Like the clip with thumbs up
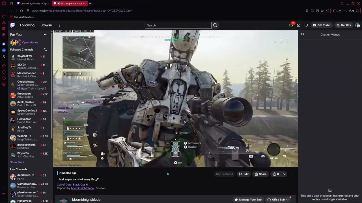This screenshot has height=203, width=362. pos(276,174)
